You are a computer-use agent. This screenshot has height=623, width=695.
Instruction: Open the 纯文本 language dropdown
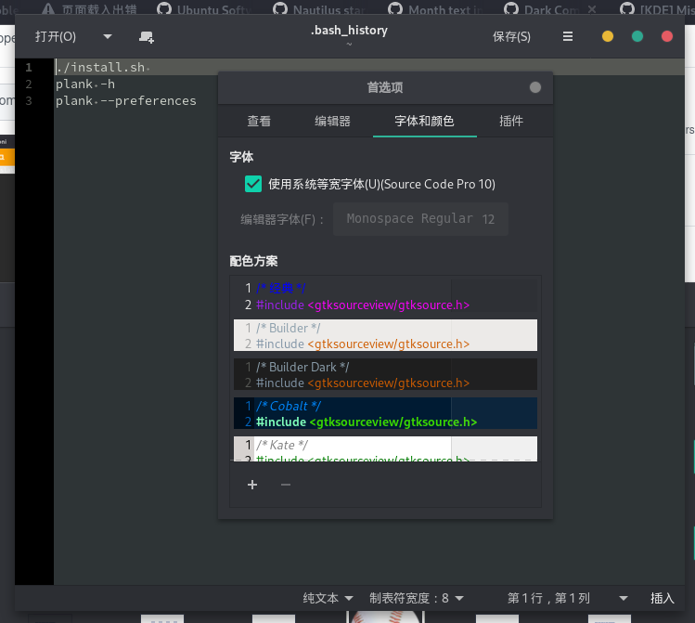[328, 598]
